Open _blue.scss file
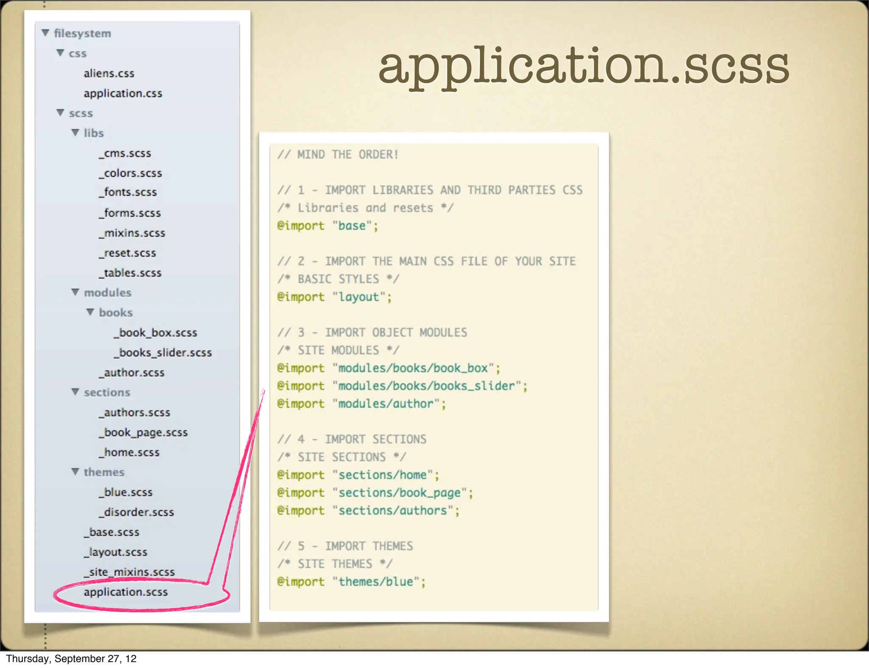The height and width of the screenshot is (668, 869). (x=126, y=492)
